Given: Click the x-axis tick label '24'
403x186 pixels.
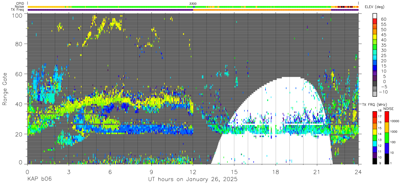Looking at the screenshot, I should point(358,172).
